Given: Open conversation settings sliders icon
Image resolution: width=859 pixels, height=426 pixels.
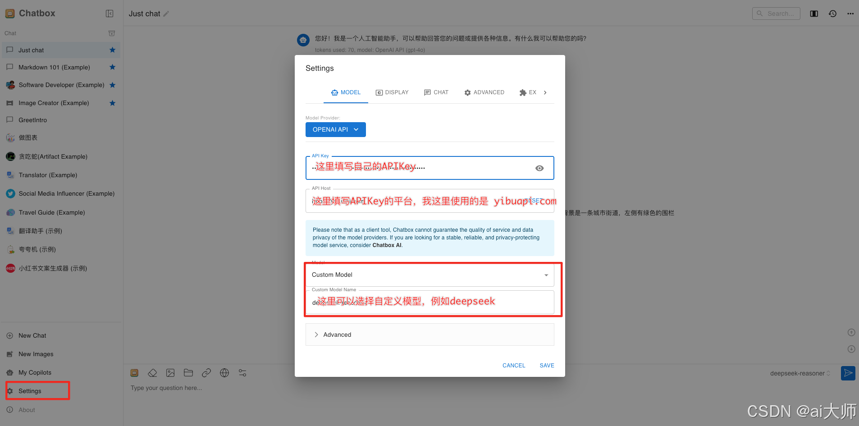Looking at the screenshot, I should [x=242, y=373].
